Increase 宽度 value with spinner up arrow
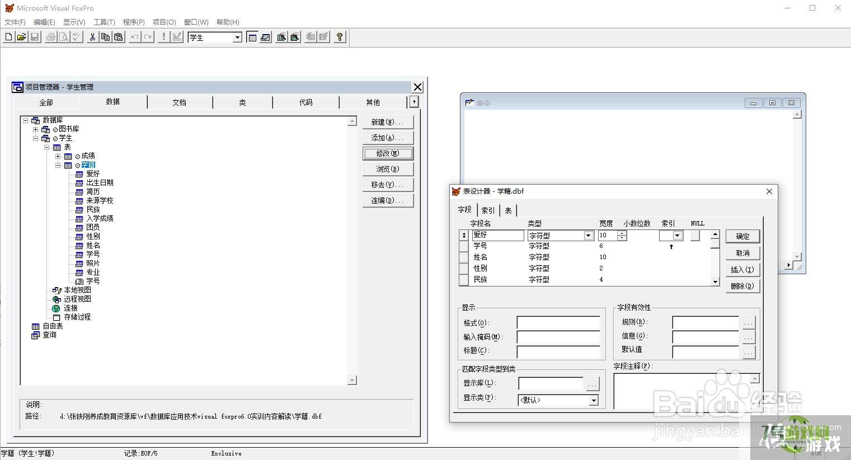The image size is (851, 460). coord(622,233)
